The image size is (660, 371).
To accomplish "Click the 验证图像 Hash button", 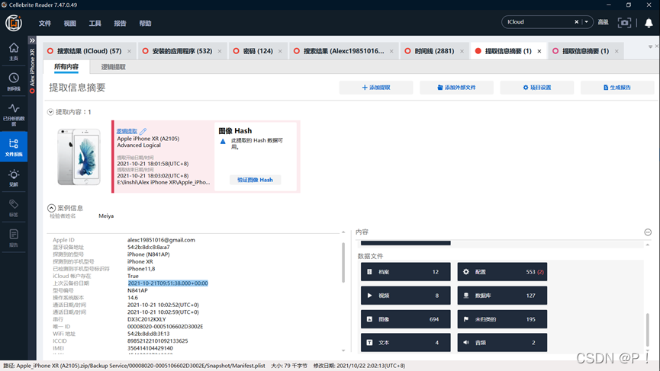I will [255, 180].
